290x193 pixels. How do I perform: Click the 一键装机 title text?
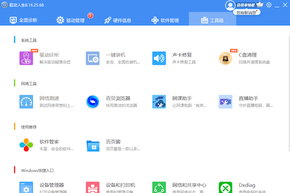(116, 55)
